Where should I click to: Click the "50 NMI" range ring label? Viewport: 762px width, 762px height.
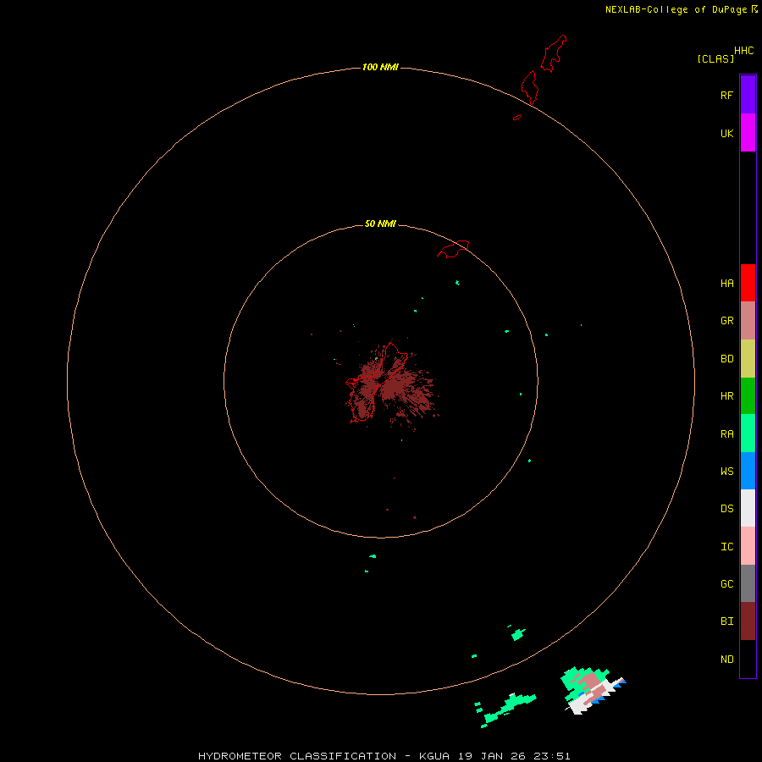[x=380, y=224]
